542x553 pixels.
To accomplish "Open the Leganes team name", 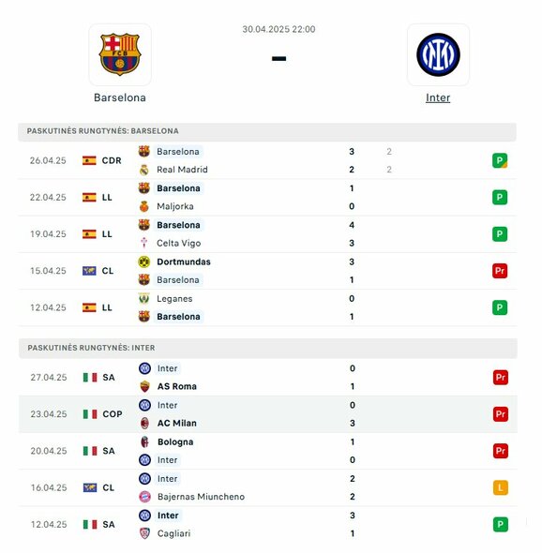I will pyautogui.click(x=174, y=299).
